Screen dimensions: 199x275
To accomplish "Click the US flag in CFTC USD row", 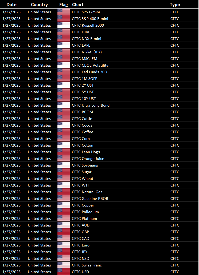I will [x=64, y=272].
